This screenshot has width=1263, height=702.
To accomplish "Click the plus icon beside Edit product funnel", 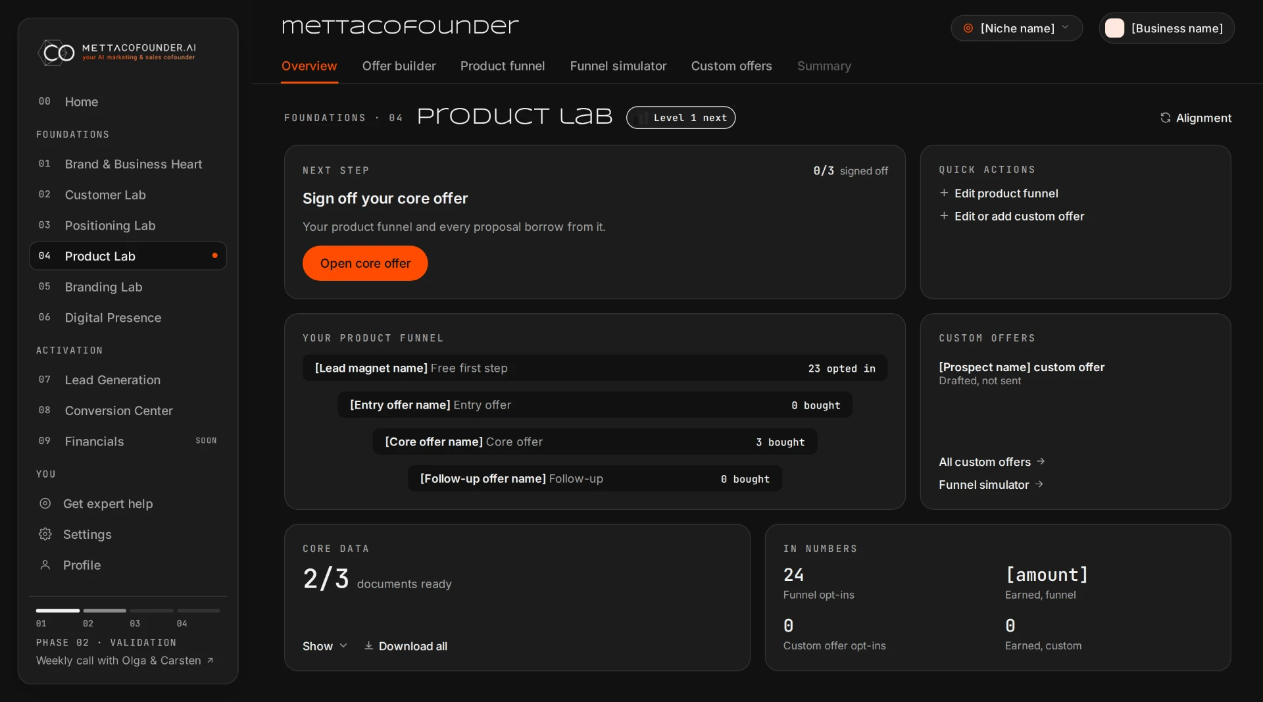I will [944, 193].
